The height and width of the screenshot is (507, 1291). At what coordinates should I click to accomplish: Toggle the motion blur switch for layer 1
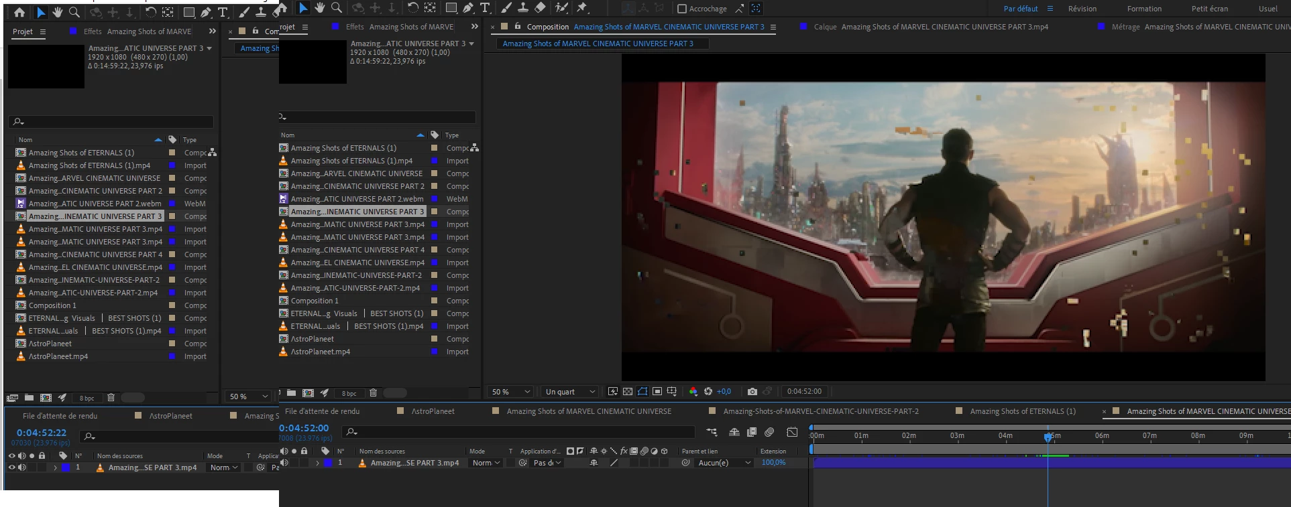[x=644, y=463]
